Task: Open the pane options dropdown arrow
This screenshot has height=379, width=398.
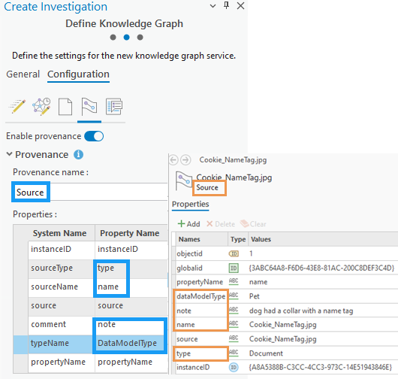Action: click(213, 6)
